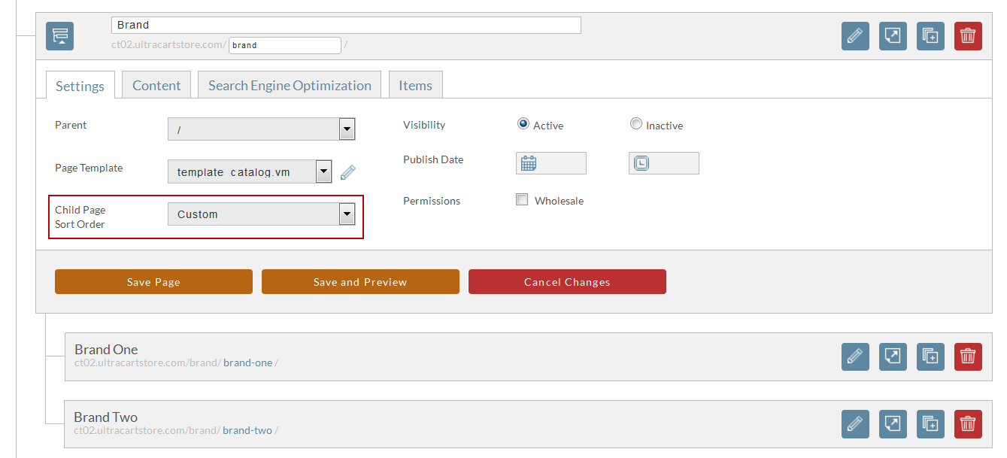Open the brand-two URL link
This screenshot has height=458, width=1007.
[247, 431]
